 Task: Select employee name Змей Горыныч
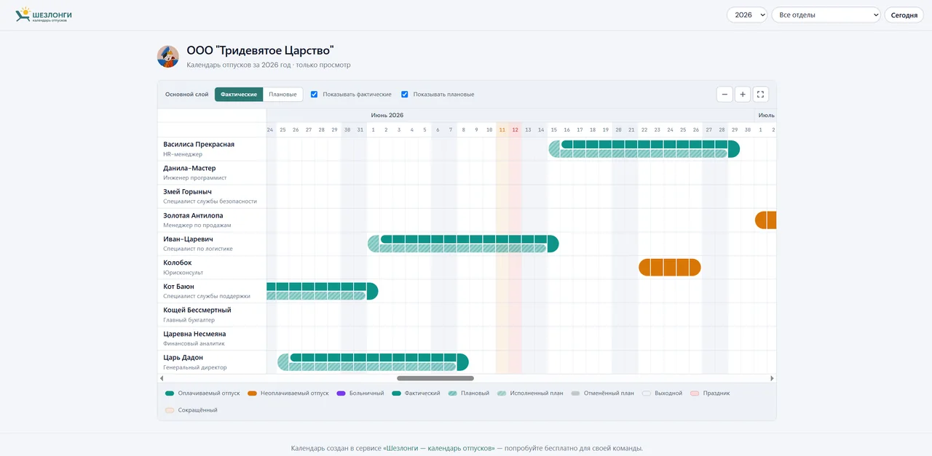coord(188,192)
